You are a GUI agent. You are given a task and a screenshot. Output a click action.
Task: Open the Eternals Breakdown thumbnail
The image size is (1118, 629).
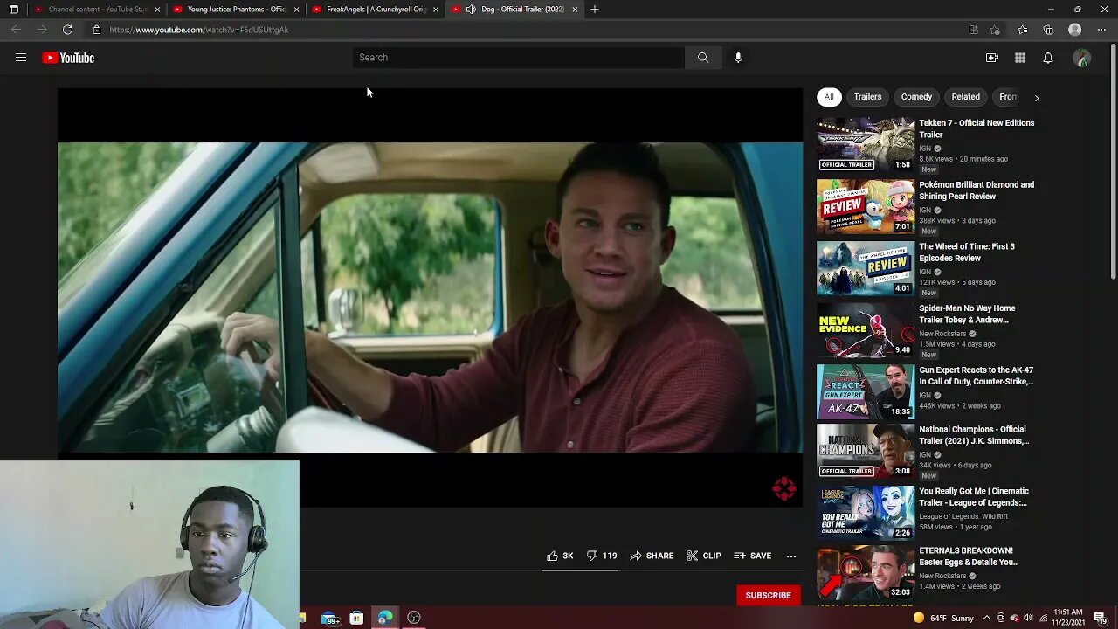pyautogui.click(x=866, y=574)
